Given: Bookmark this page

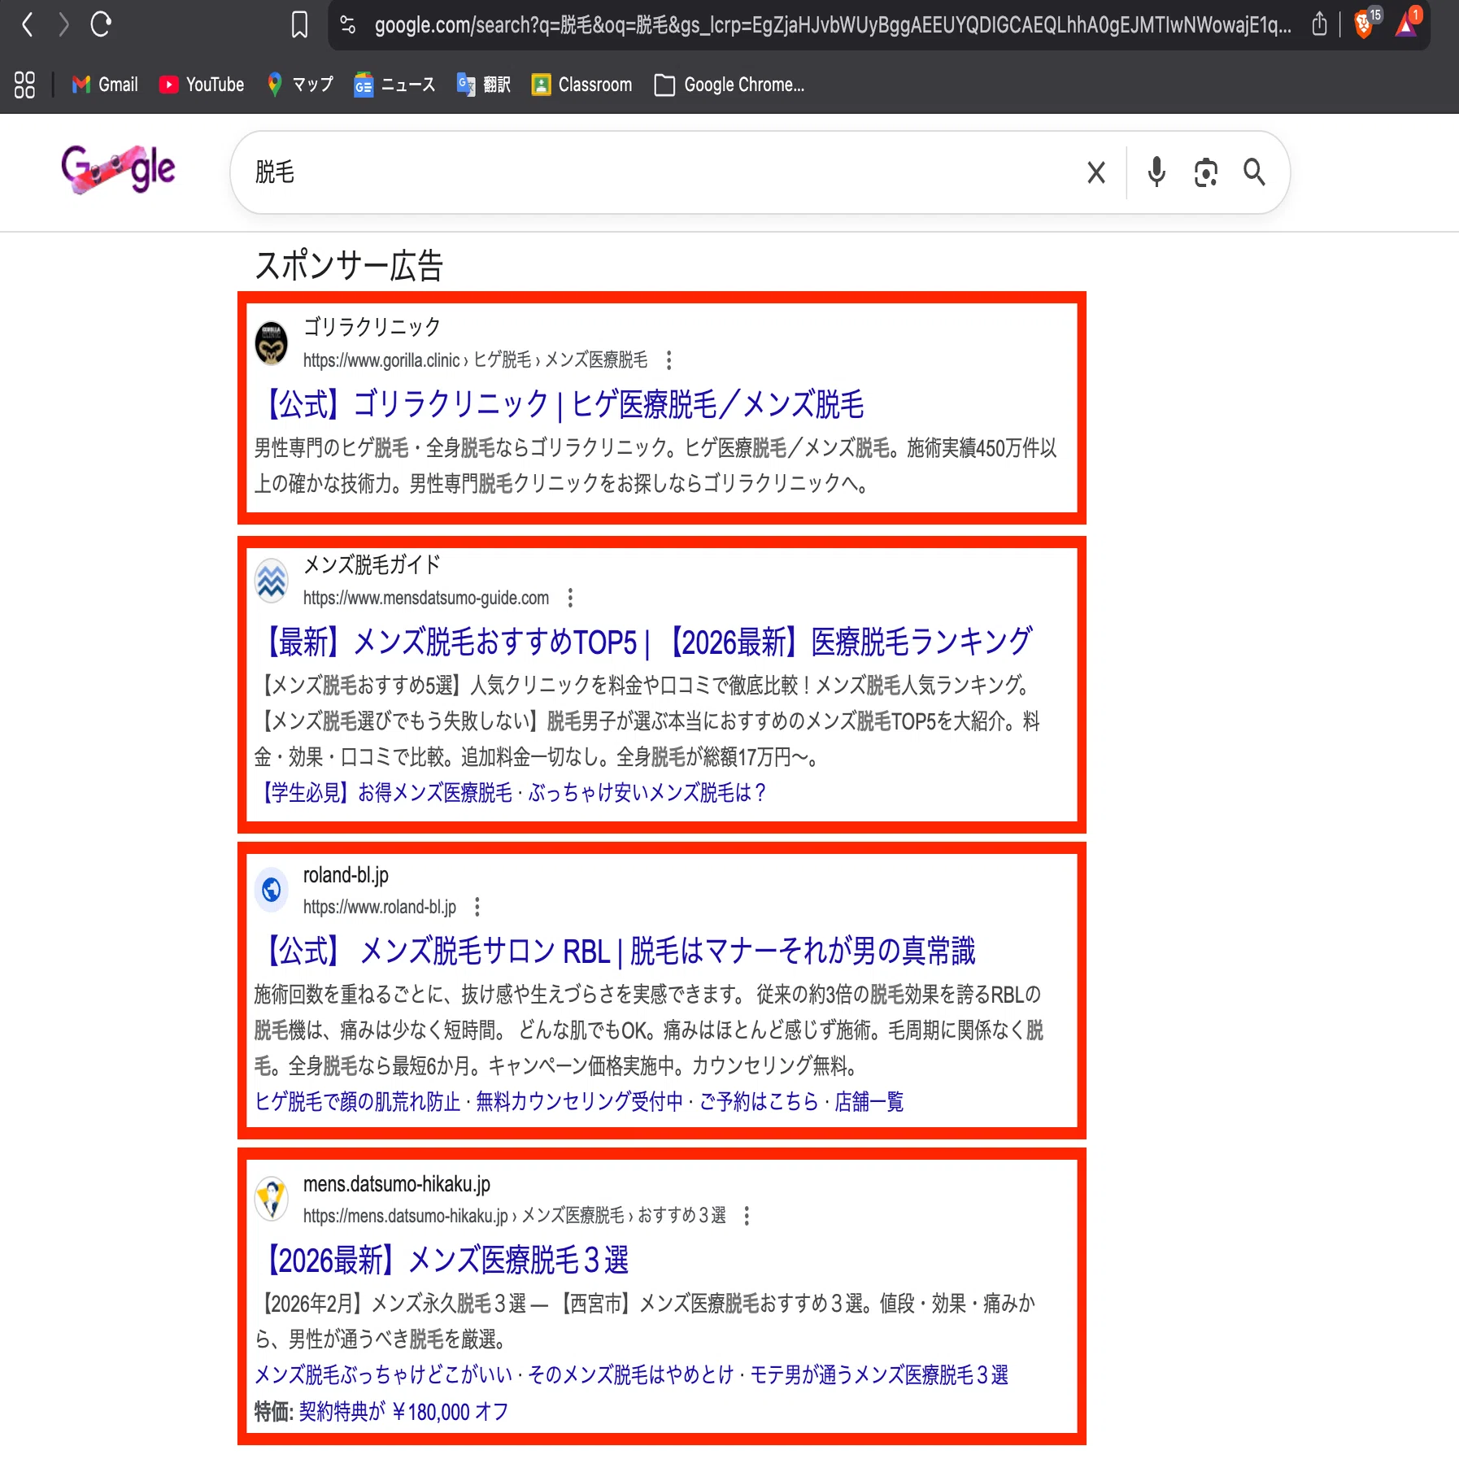Looking at the screenshot, I should point(299,24).
